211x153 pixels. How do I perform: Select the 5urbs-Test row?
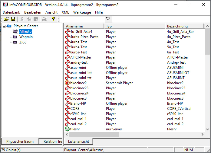(x=135, y=47)
